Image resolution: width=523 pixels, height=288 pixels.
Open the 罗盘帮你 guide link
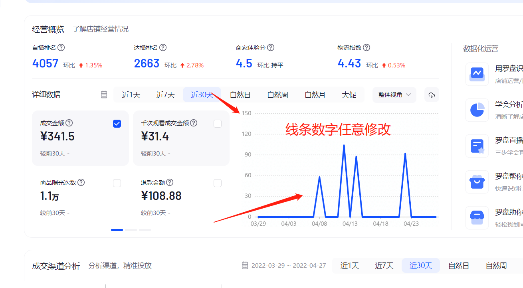click(509, 176)
